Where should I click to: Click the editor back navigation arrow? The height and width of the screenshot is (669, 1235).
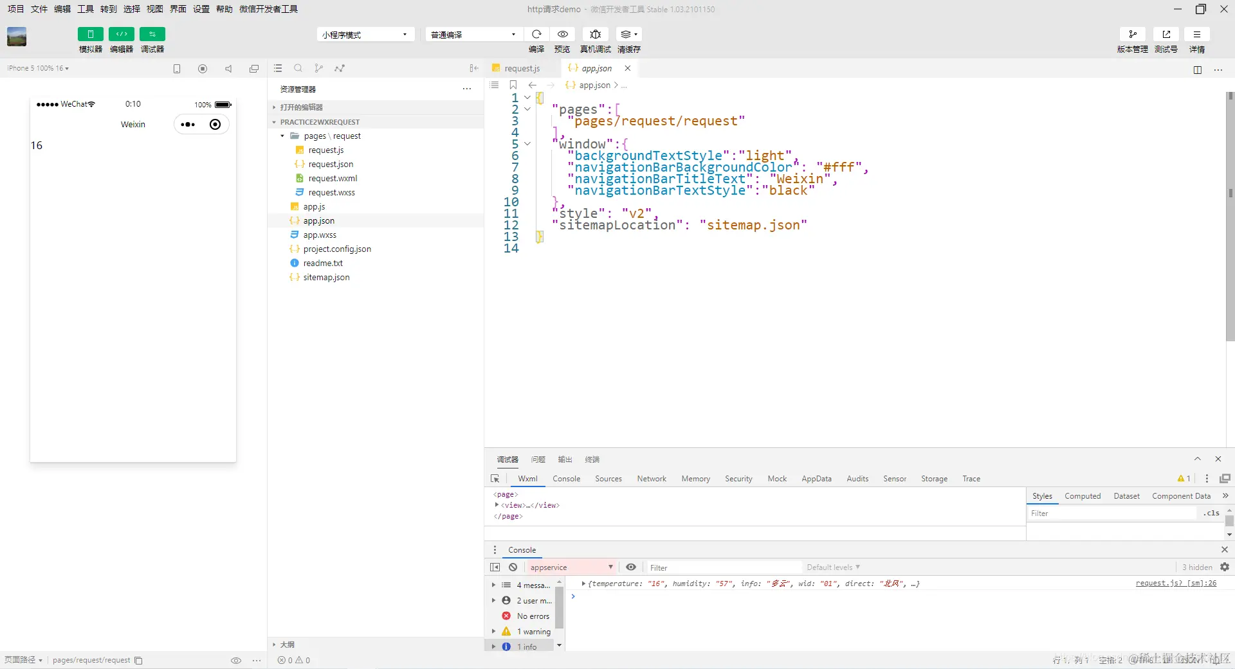533,85
